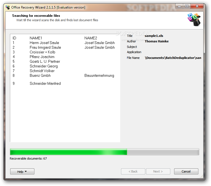Click the 'Title' field label

[130, 36]
